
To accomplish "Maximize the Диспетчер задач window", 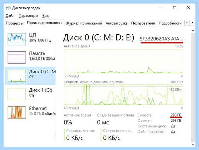I will [175, 8].
